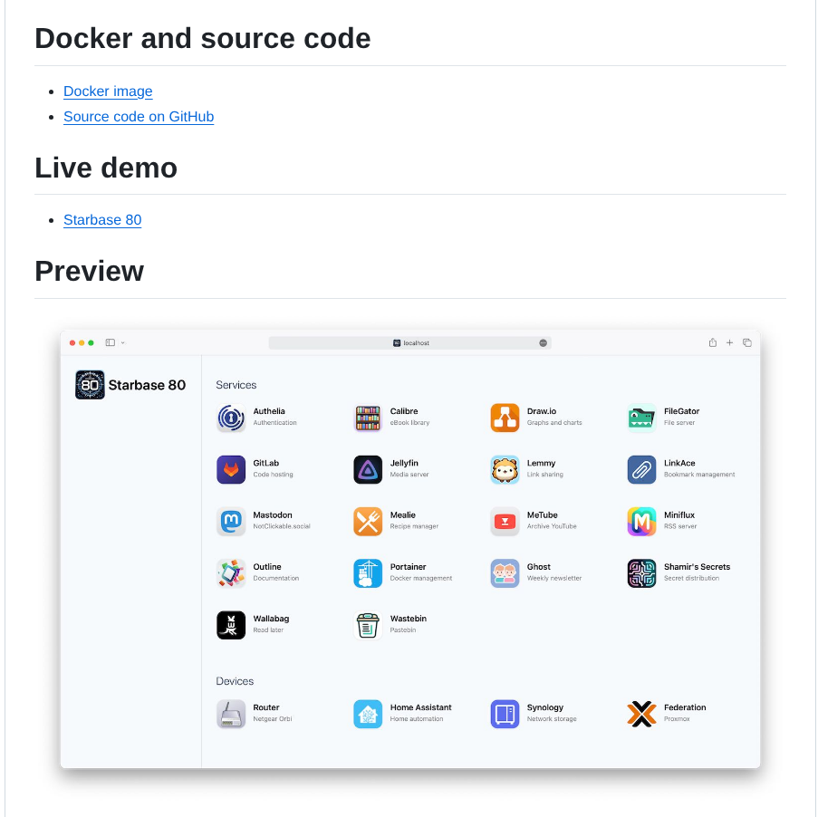
Task: Click the GitLab fox icon
Action: coord(231,469)
